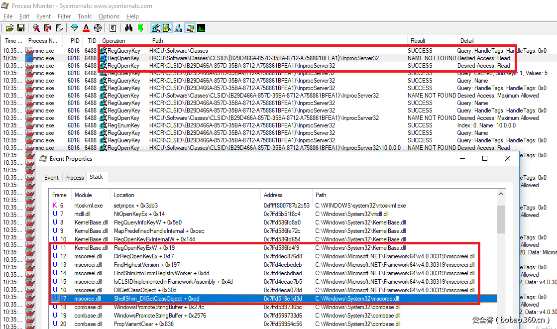Screen dimensions: 557x329
Task: Toggle Show Network Activity button
Action: tap(178, 28)
